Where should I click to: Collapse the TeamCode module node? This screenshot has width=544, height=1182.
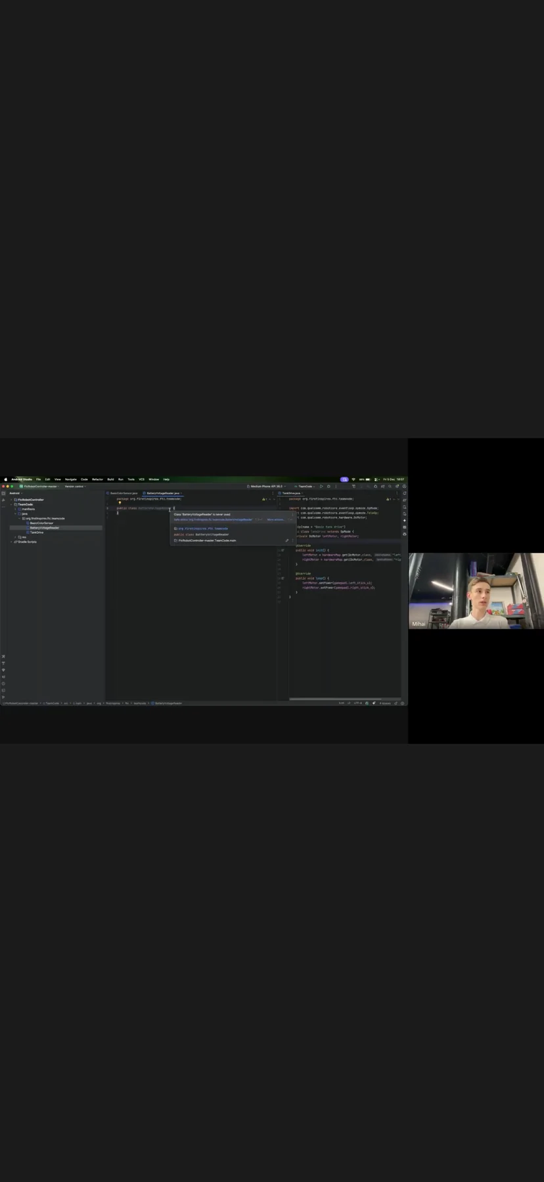pos(12,504)
